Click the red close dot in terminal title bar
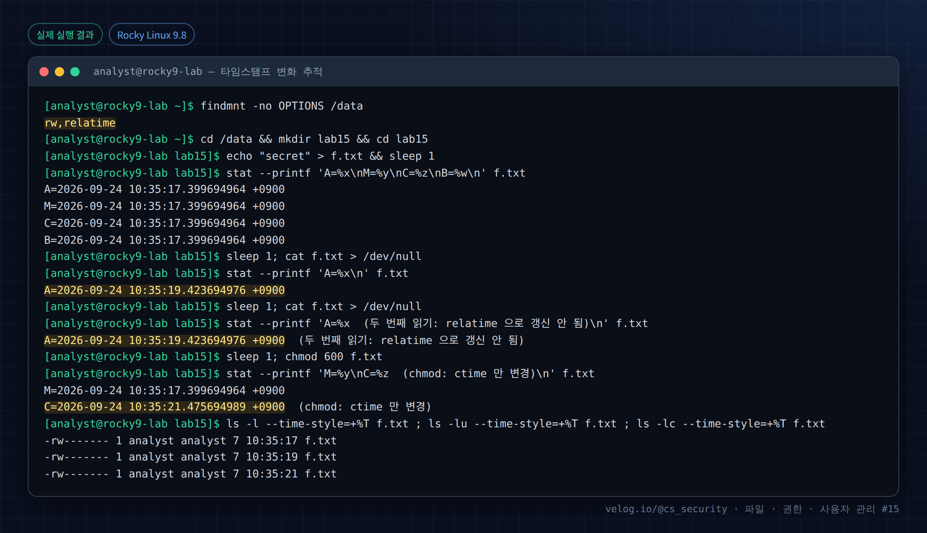This screenshot has height=533, width=927. 44,72
